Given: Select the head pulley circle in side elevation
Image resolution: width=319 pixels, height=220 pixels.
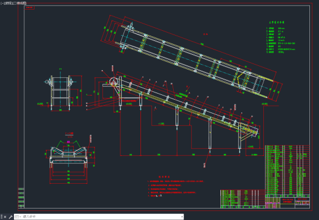Looking at the screenshot, I should pos(114,82).
